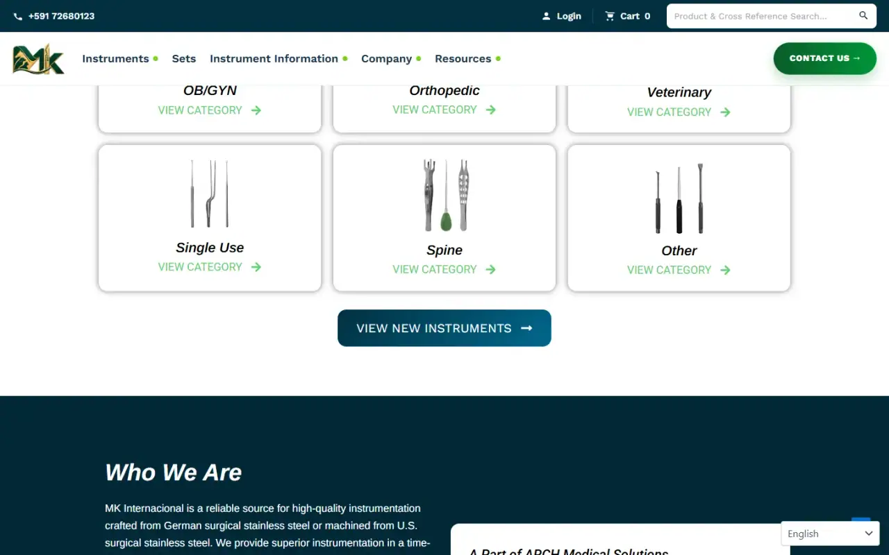Viewport: 889px width, 555px height.
Task: Open the Sets menu item
Action: tap(184, 59)
